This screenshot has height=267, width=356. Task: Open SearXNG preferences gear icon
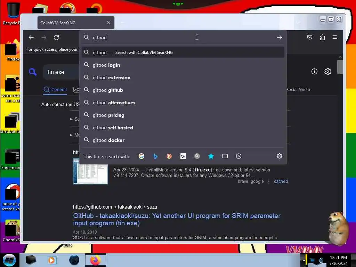[327, 72]
